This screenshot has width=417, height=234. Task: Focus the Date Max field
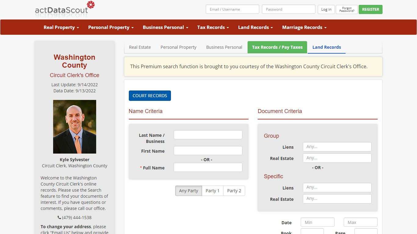(361, 222)
